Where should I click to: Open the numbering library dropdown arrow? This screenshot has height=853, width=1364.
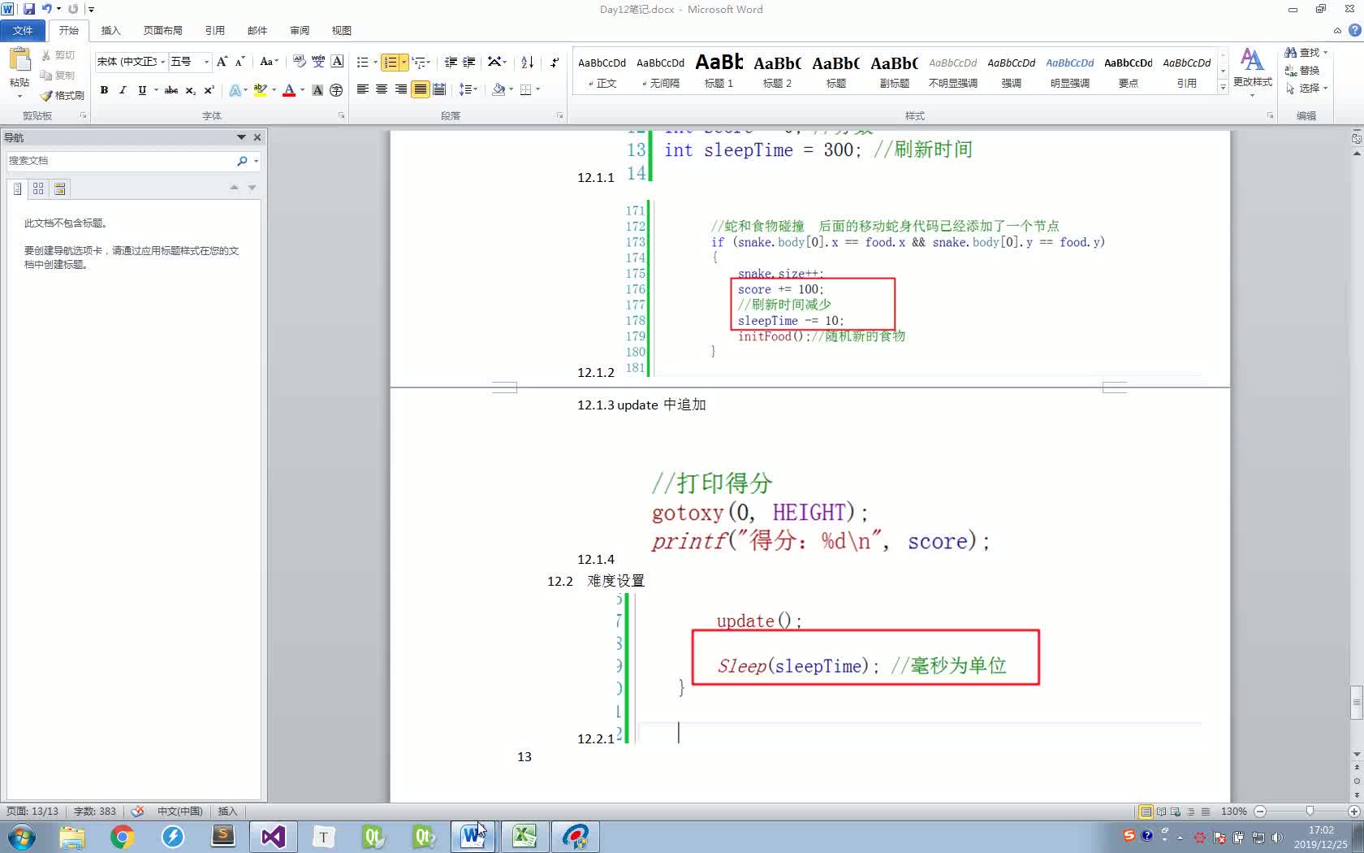click(404, 62)
